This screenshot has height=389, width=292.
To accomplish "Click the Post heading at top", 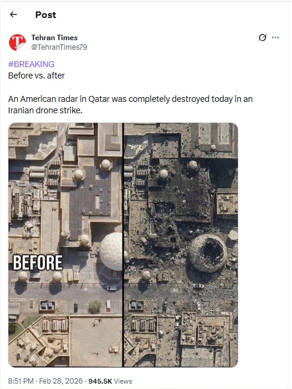I will [x=46, y=14].
